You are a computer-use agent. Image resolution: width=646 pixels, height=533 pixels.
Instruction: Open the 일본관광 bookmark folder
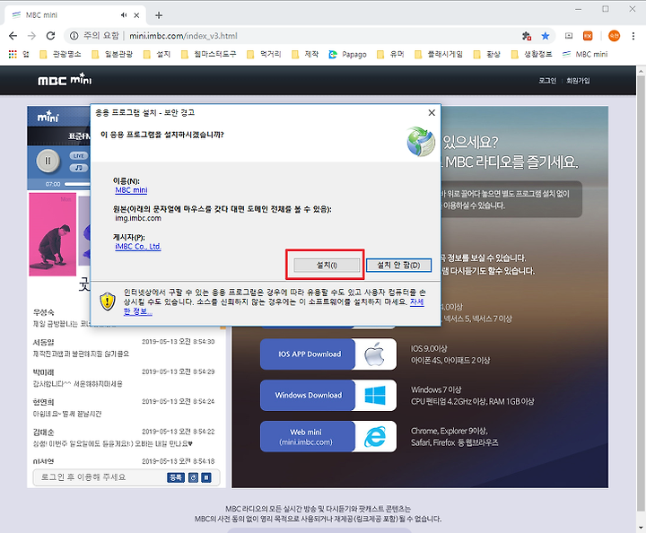pyautogui.click(x=112, y=55)
